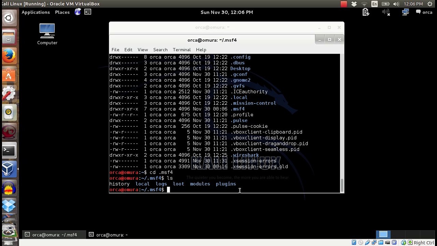The image size is (437, 246).
Task: Switch to orca@omura: ~ taskbar window
Action: tap(109, 235)
